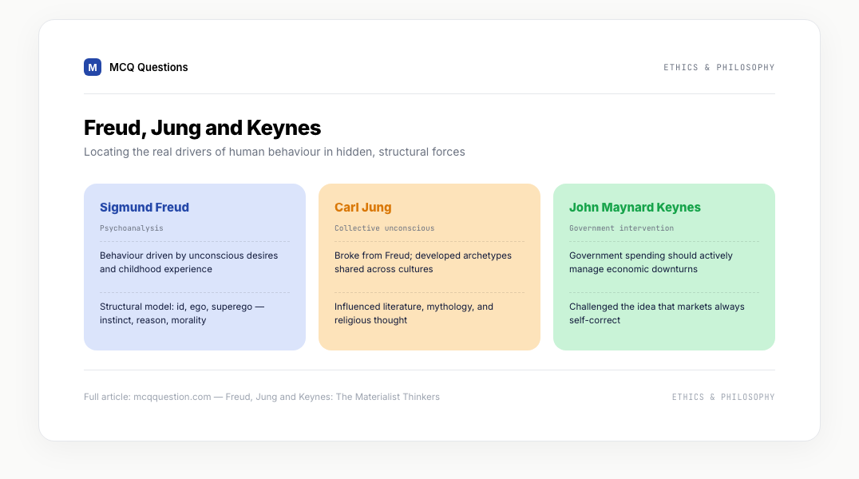Click the Psychoanalysis label
This screenshot has height=479, width=859.
(132, 228)
